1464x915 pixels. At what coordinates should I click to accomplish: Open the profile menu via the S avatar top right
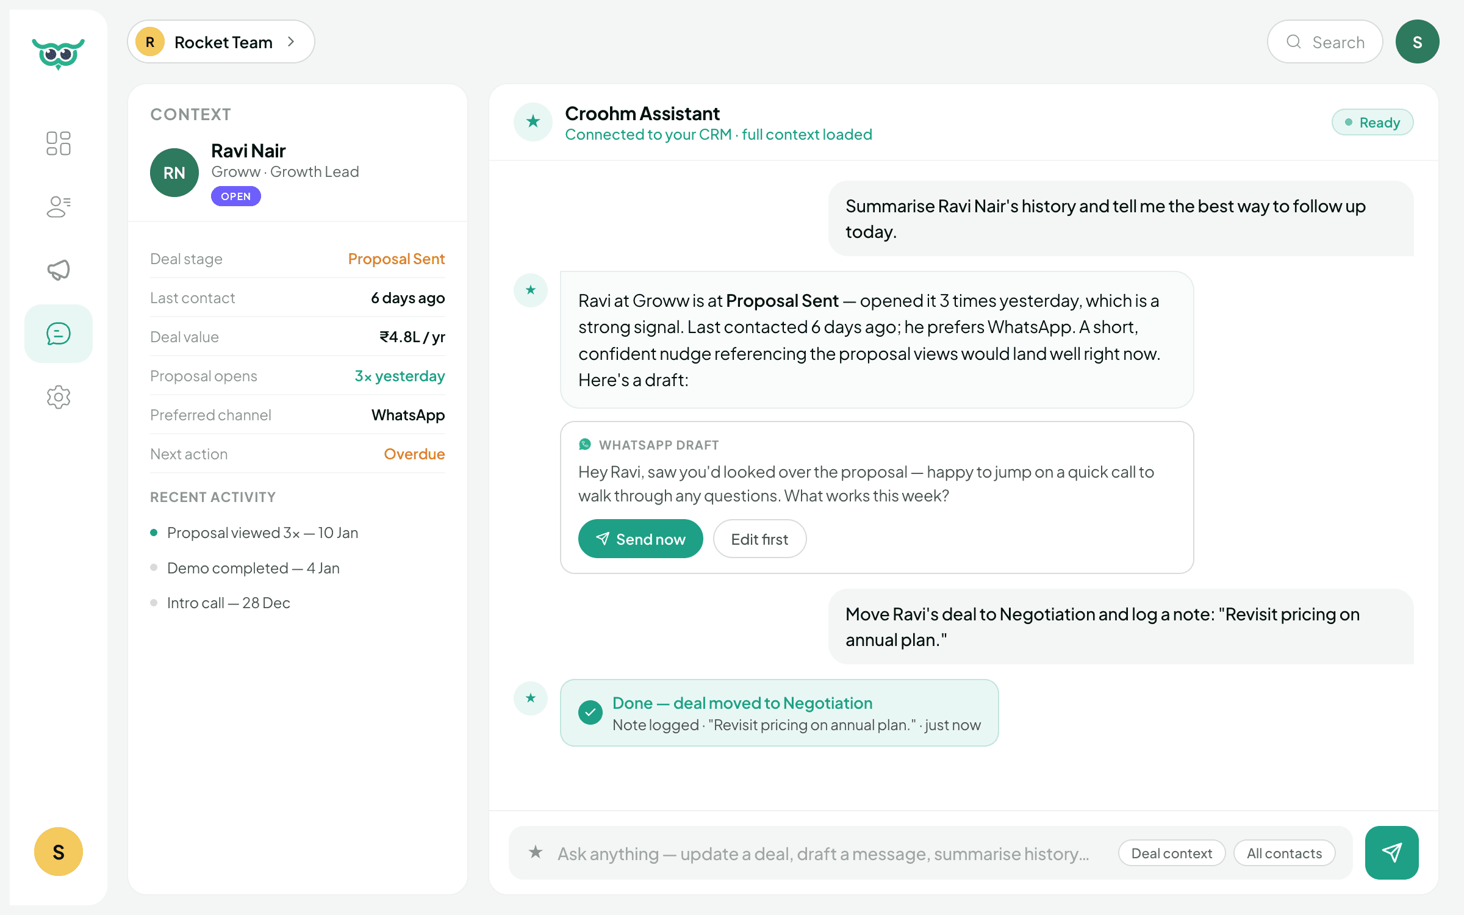pos(1417,41)
